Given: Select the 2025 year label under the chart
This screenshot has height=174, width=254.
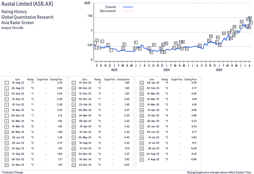Looking at the screenshot, I should tap(219, 70).
